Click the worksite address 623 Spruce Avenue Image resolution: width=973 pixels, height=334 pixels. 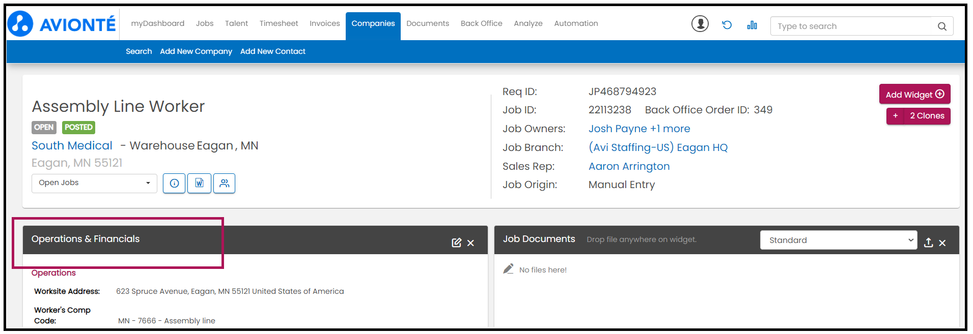point(230,291)
